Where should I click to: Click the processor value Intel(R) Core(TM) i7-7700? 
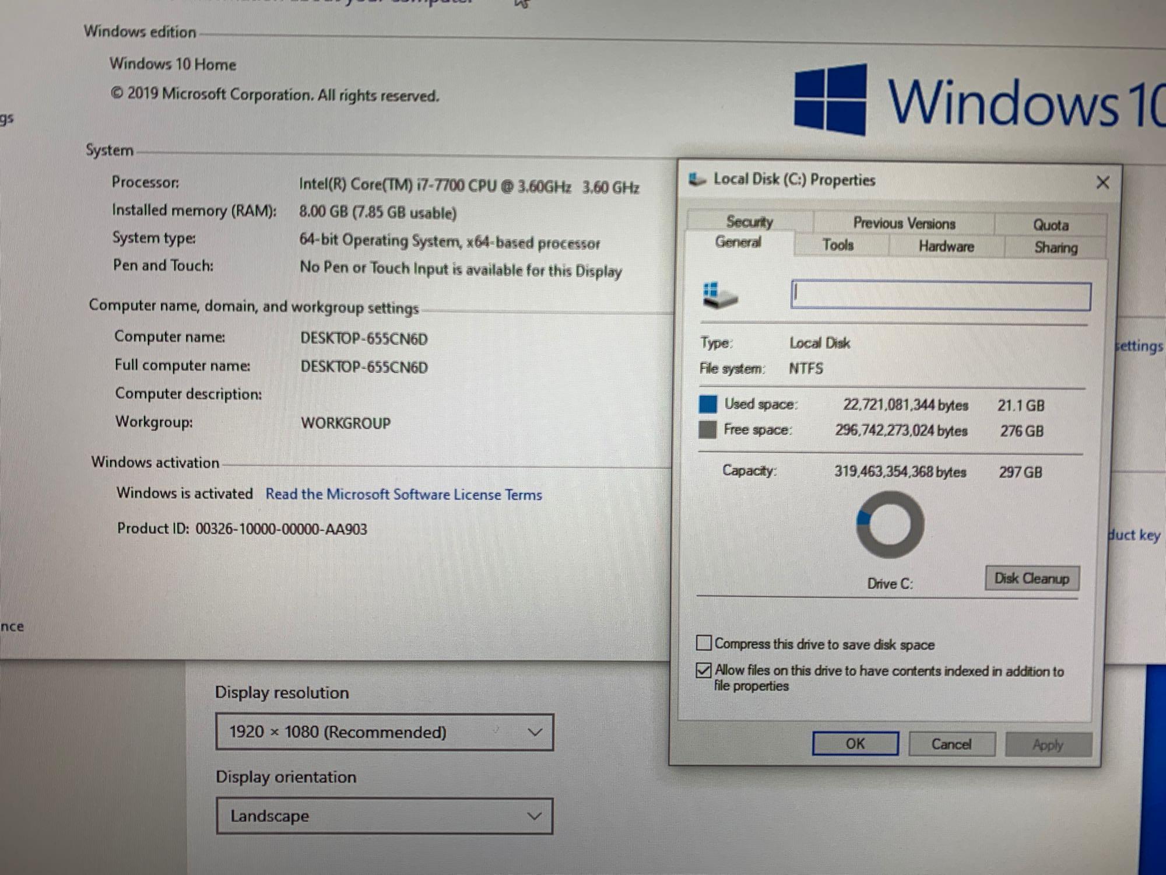coord(469,186)
